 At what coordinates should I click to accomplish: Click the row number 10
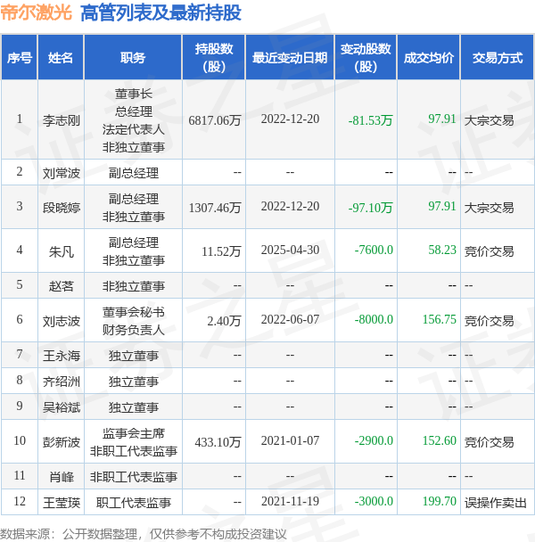[20, 440]
